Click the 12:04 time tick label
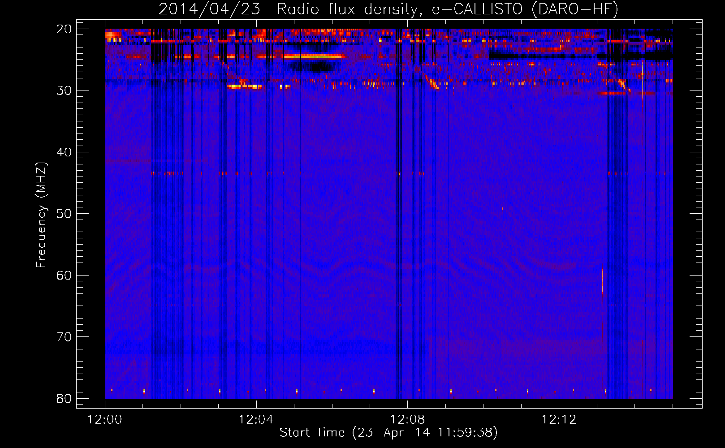Screen dimensions: 725x448 256,420
